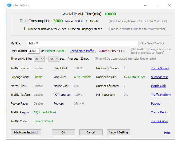Open Traffic Region settings link
Screen dimensions: 178x142
click(x=160, y=112)
